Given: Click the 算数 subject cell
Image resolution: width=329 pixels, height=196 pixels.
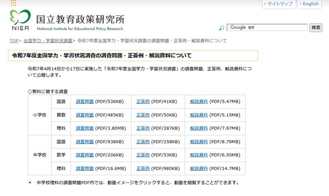Looking at the screenshot, I should point(61,115).
